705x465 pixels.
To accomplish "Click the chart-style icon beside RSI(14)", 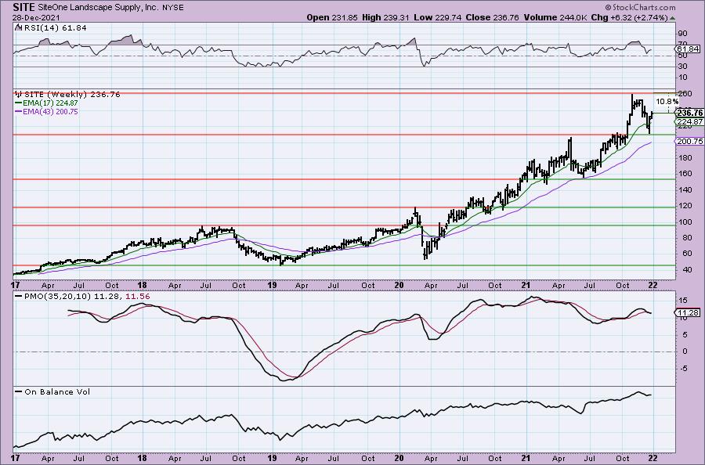I will point(18,27).
